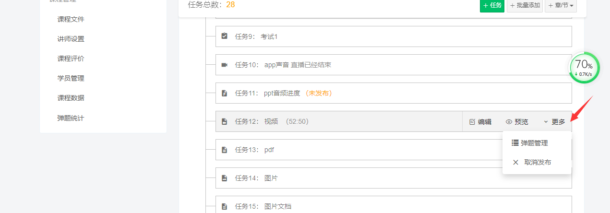Click the video file icon beside 任务12
The image size is (610, 213).
[224, 121]
